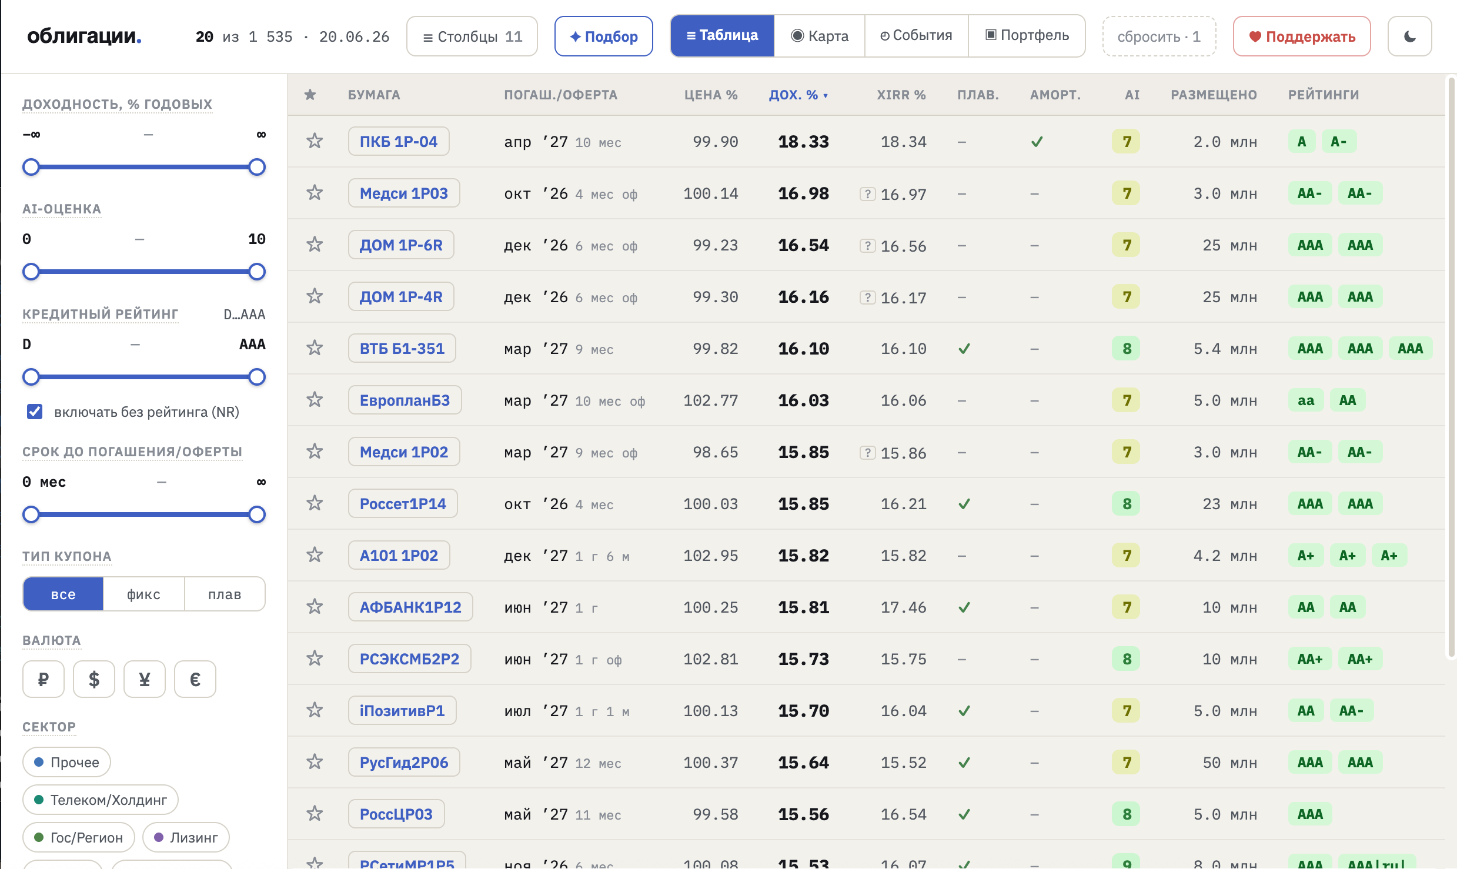1457x869 pixels.
Task: Star the iПозитивР1 bond
Action: tap(315, 710)
